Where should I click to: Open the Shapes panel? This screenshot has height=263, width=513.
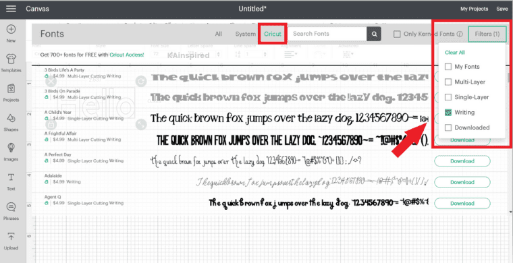pos(11,123)
